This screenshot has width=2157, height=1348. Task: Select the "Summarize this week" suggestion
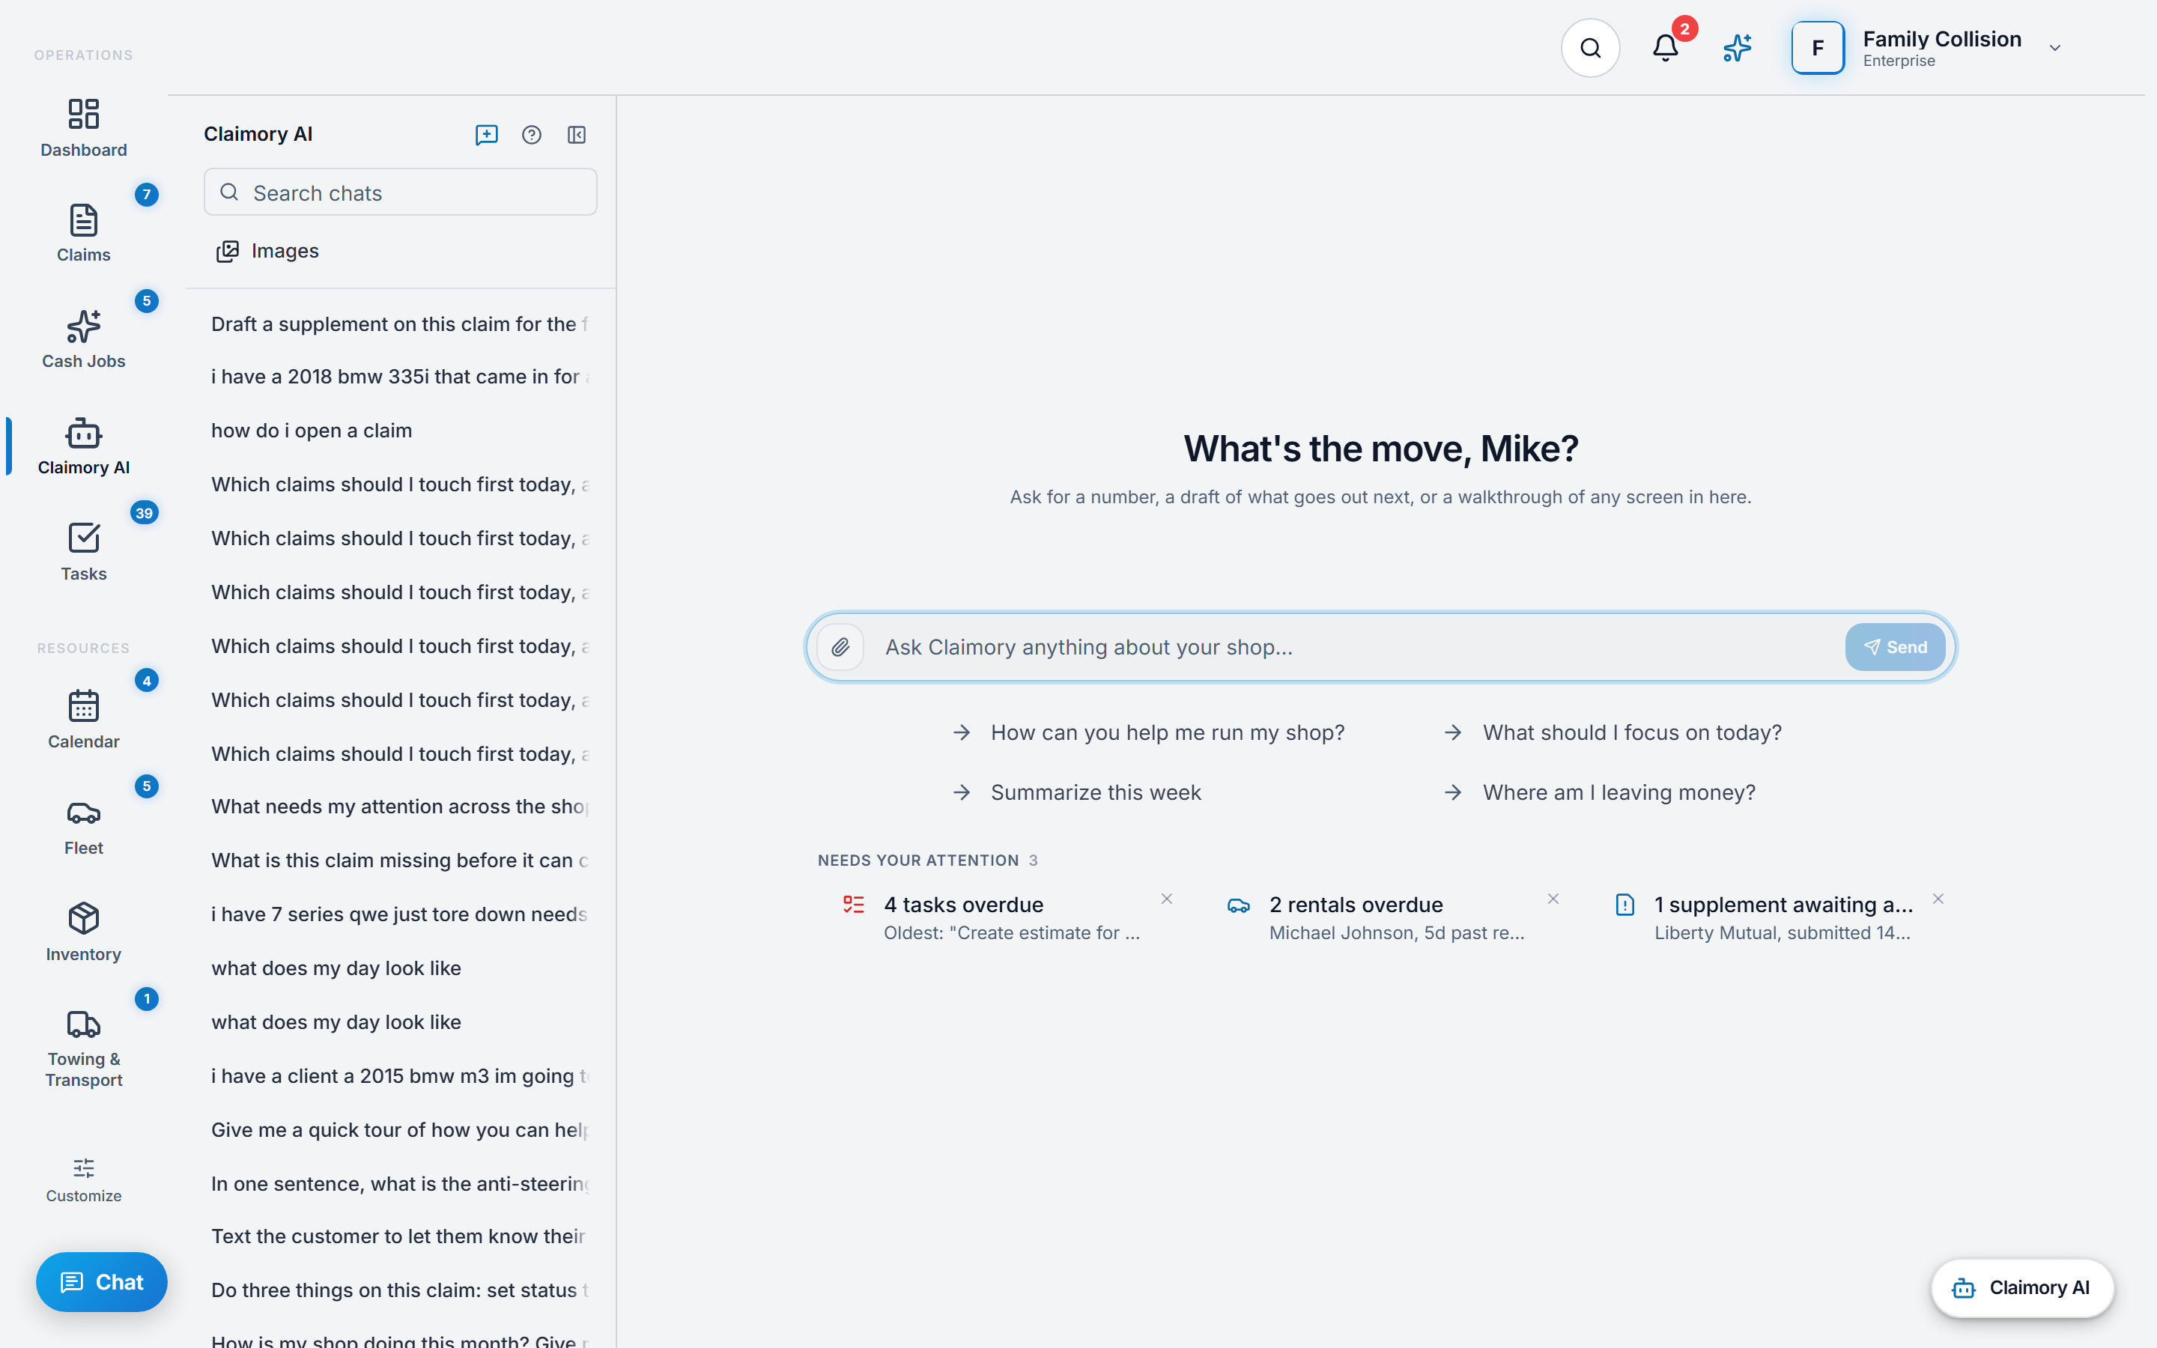[x=1077, y=792]
